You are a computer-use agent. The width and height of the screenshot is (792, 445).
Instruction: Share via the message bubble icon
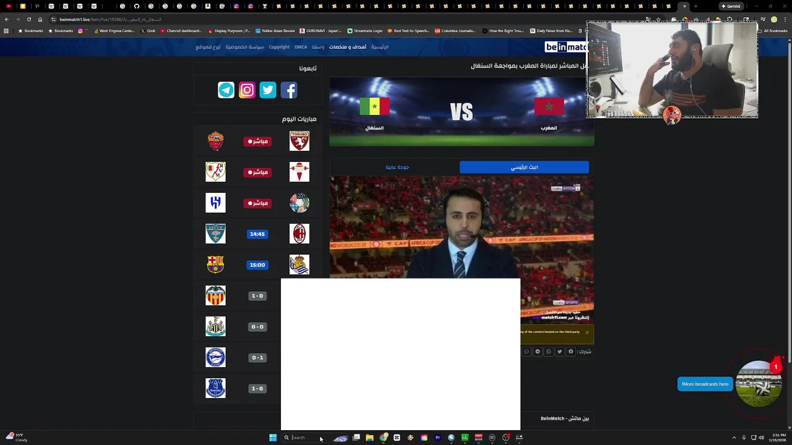527,352
